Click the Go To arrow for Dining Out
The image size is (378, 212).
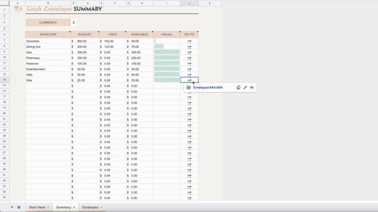tap(189, 47)
